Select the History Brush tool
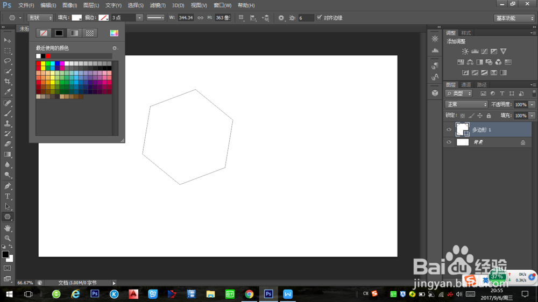 (x=8, y=134)
